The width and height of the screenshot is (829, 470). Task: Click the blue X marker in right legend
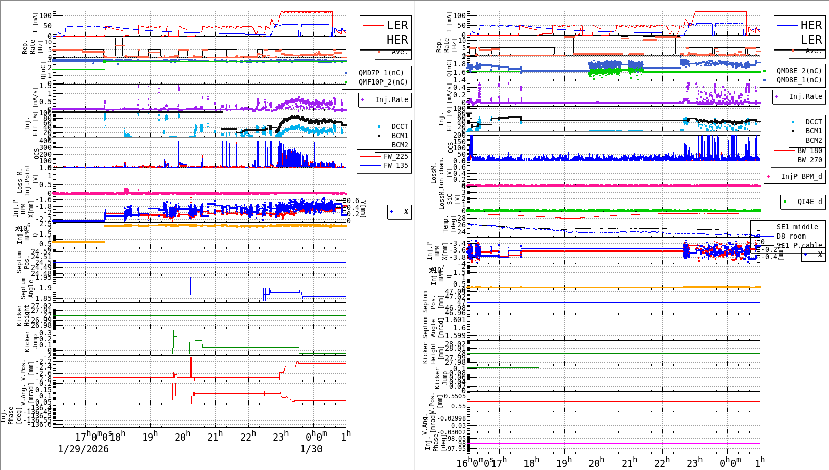point(805,255)
